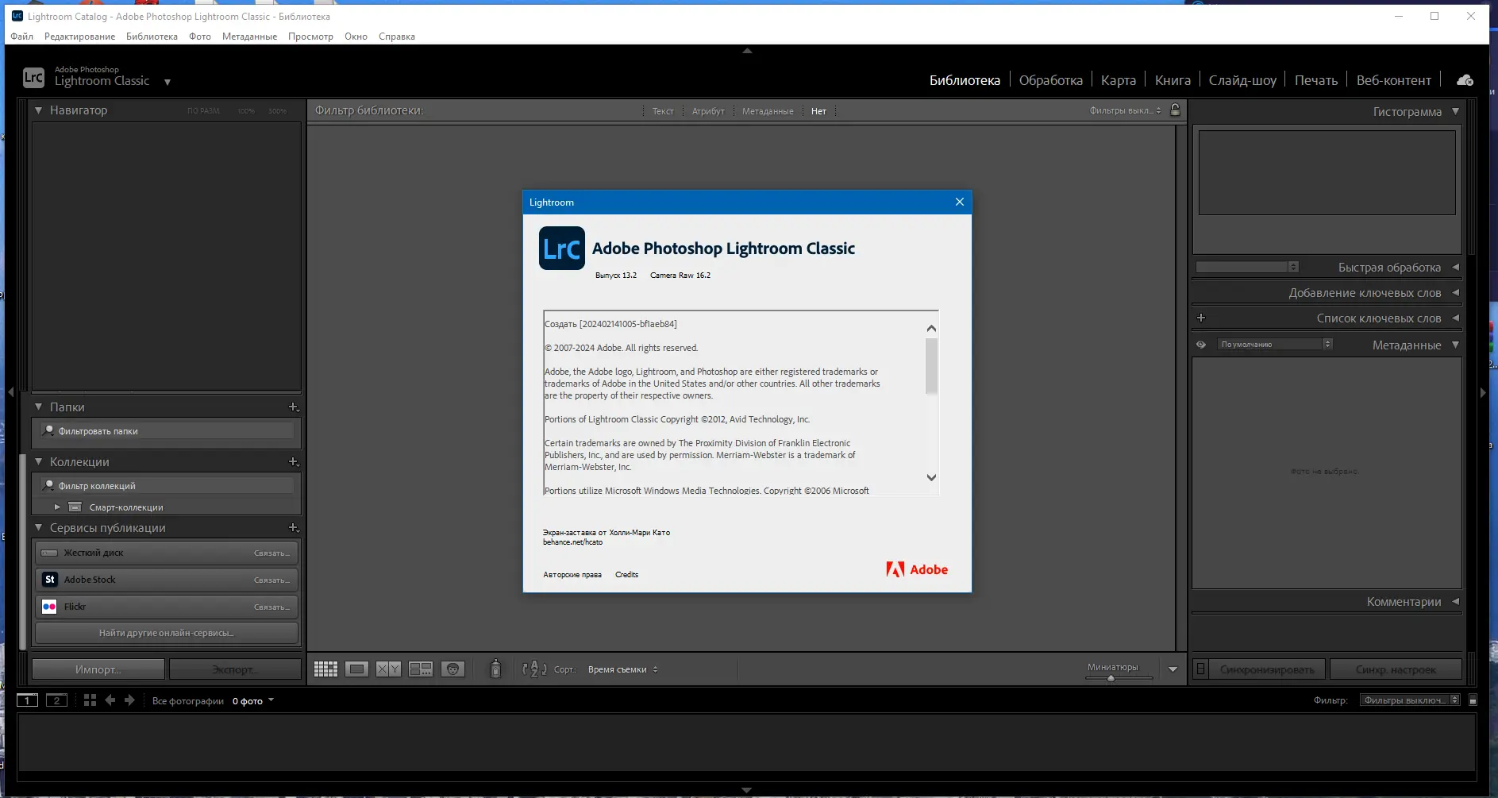Select the People view icon
The image size is (1498, 798).
[x=454, y=669]
